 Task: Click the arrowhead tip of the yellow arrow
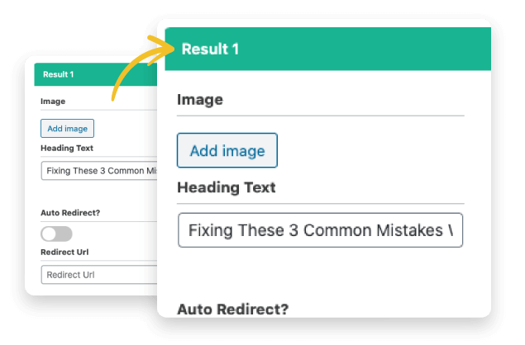pos(171,49)
